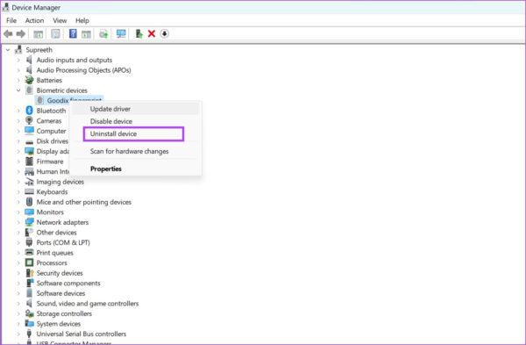The height and width of the screenshot is (345, 526).
Task: Collapse the Biometric devices category
Action: tap(18, 90)
